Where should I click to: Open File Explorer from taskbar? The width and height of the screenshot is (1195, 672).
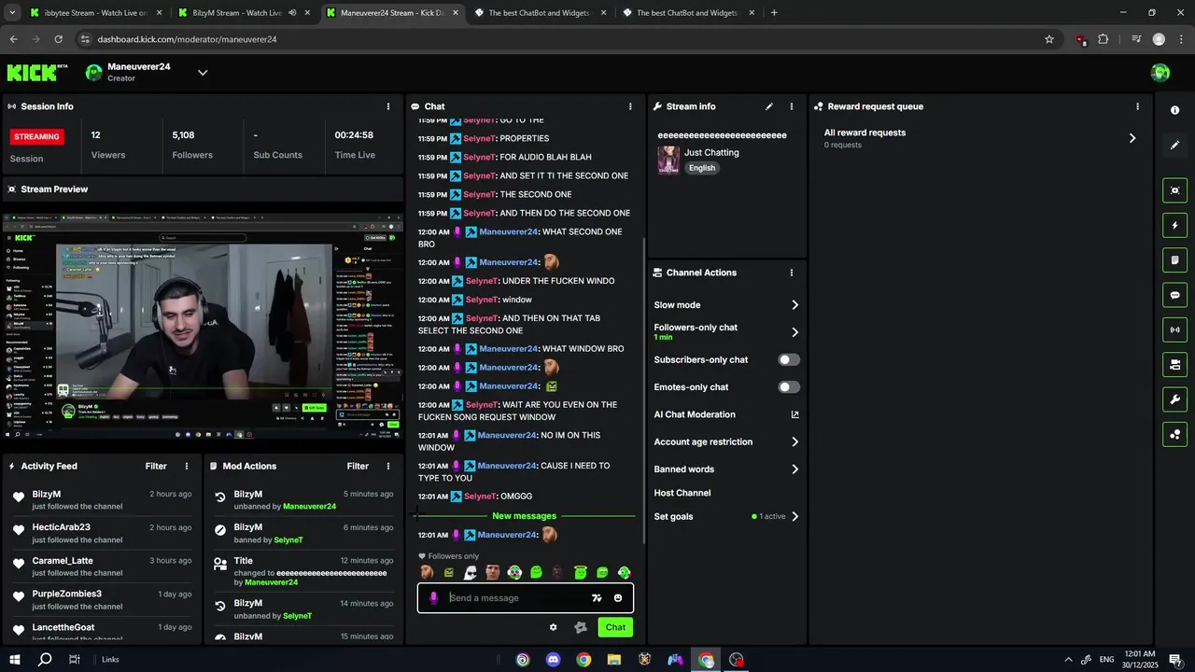click(x=613, y=660)
